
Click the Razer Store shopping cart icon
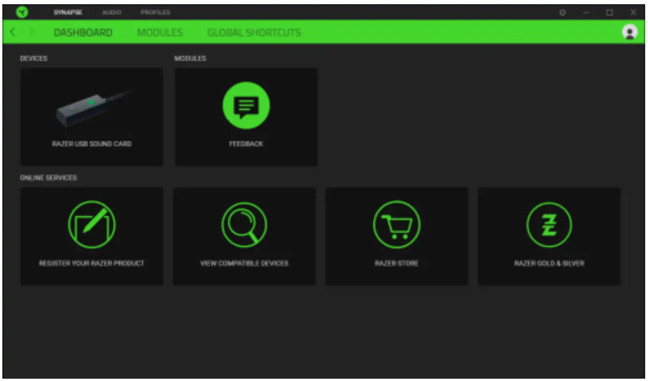pos(397,225)
